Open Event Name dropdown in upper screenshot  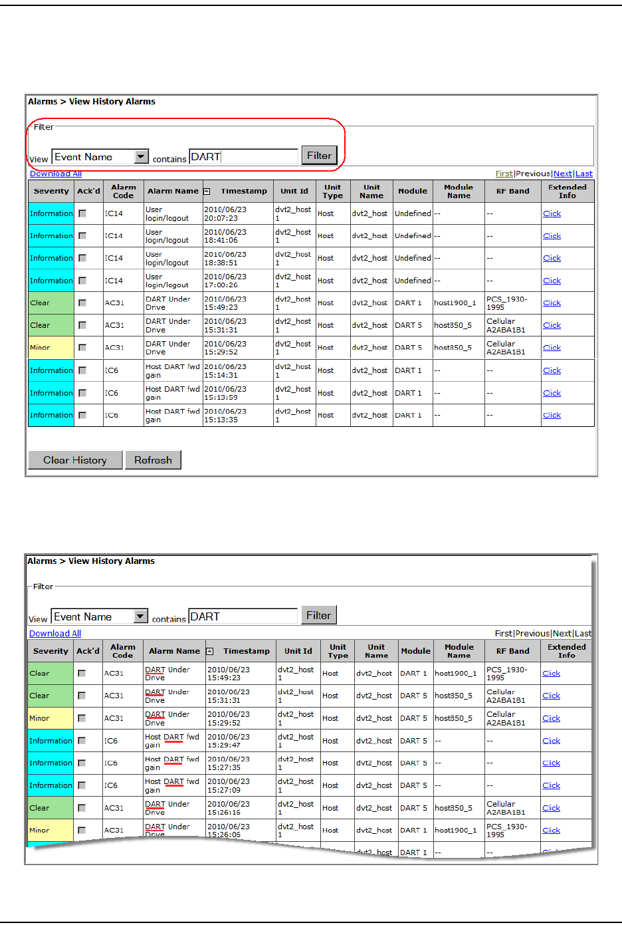(x=100, y=157)
